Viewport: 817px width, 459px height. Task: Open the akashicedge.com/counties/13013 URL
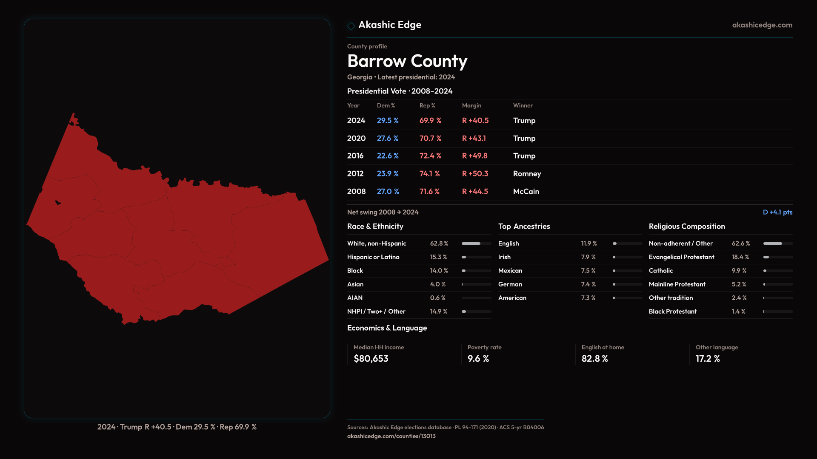391,436
